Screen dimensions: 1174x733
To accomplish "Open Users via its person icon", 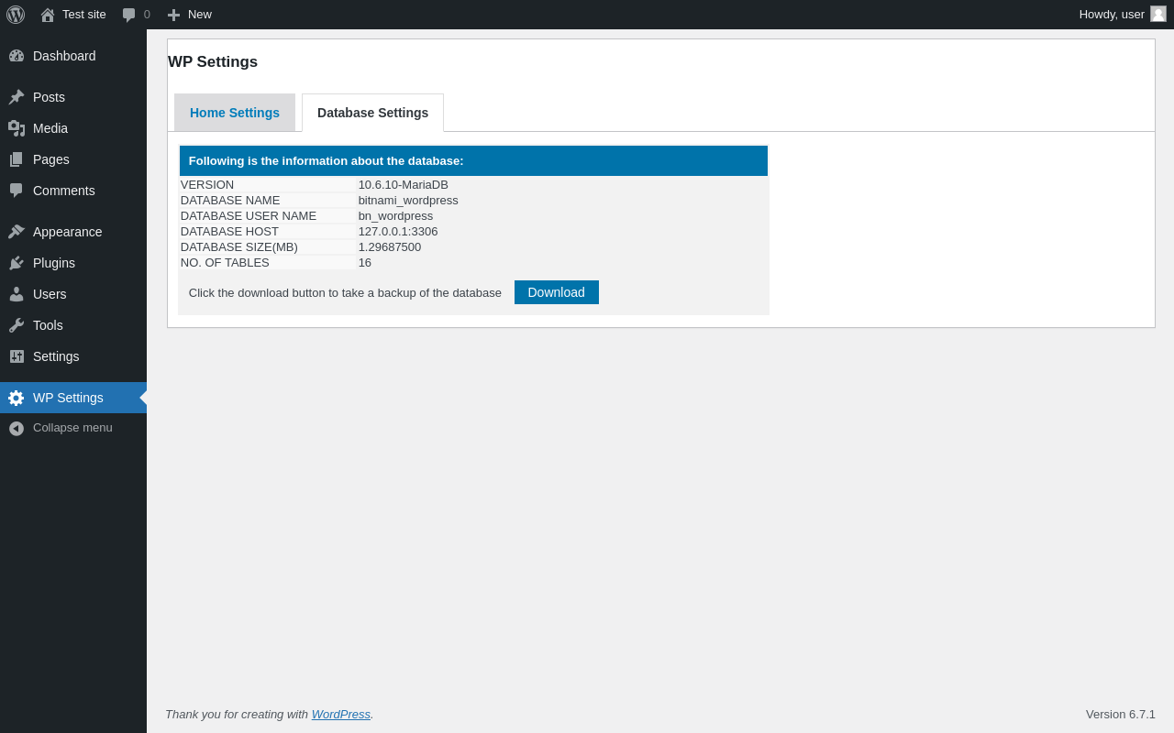I will [17, 294].
